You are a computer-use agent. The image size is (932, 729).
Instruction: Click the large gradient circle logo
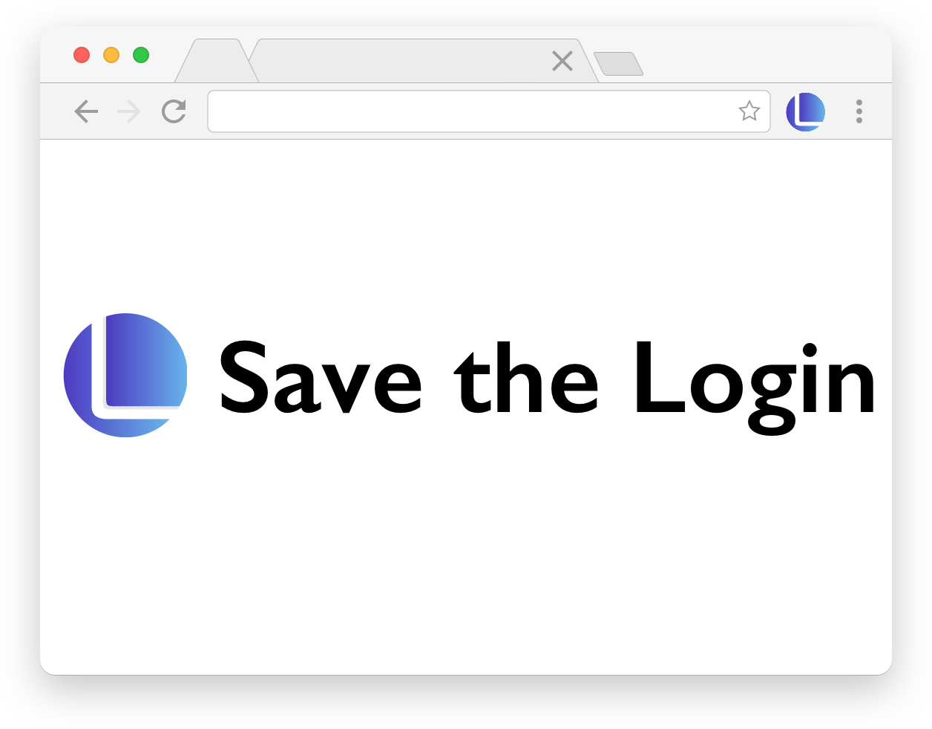point(125,375)
